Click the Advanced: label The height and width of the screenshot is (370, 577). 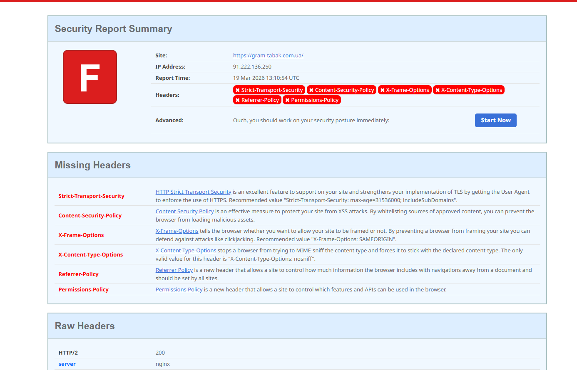point(169,120)
